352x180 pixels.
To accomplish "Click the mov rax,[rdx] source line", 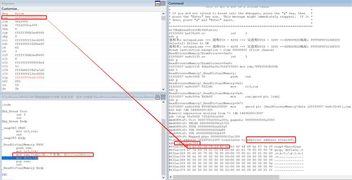I will point(53,155).
